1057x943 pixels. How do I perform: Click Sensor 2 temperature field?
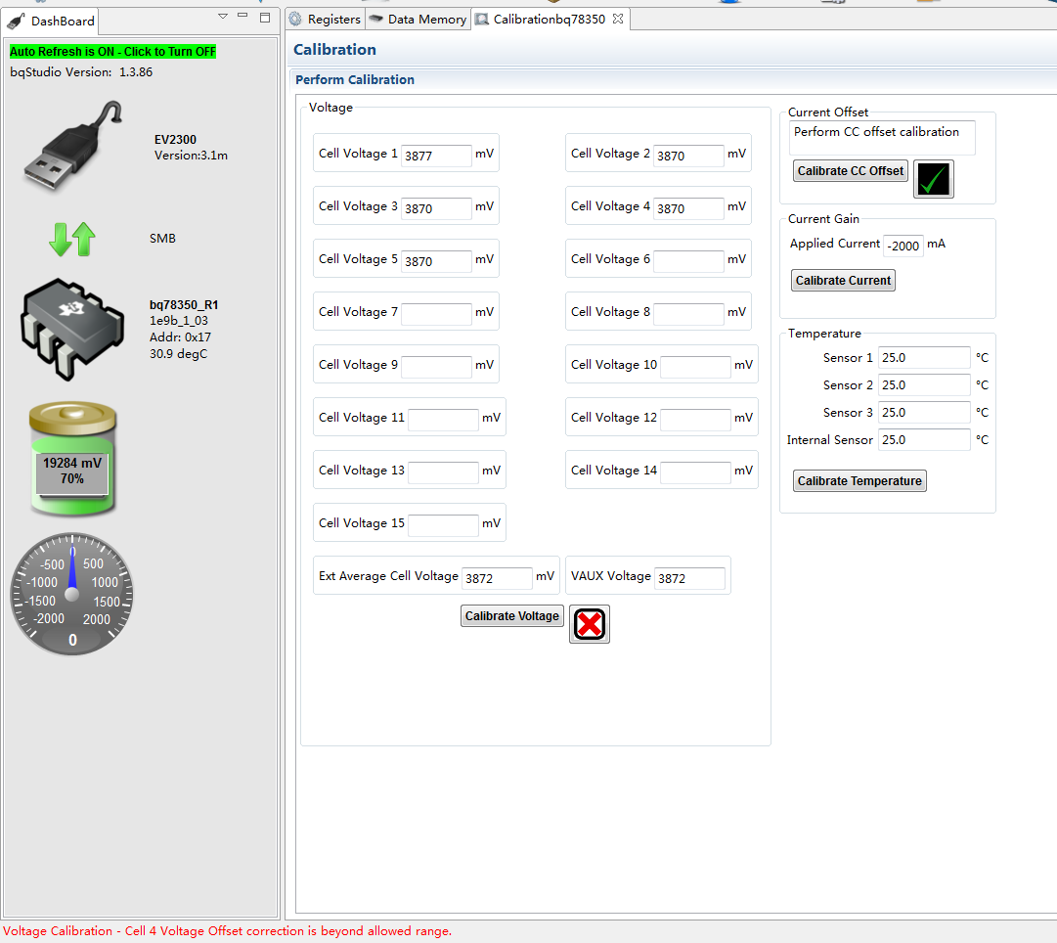click(x=924, y=385)
